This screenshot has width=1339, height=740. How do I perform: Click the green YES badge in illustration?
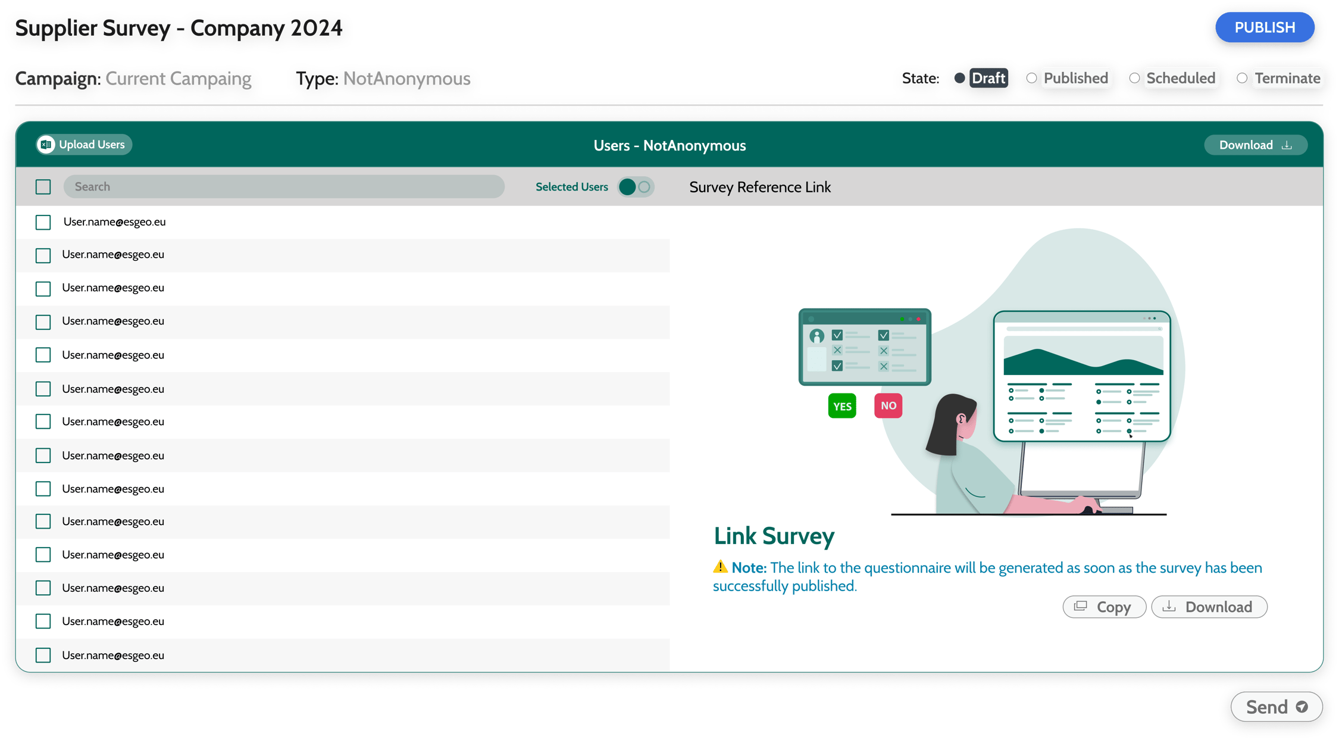coord(841,406)
